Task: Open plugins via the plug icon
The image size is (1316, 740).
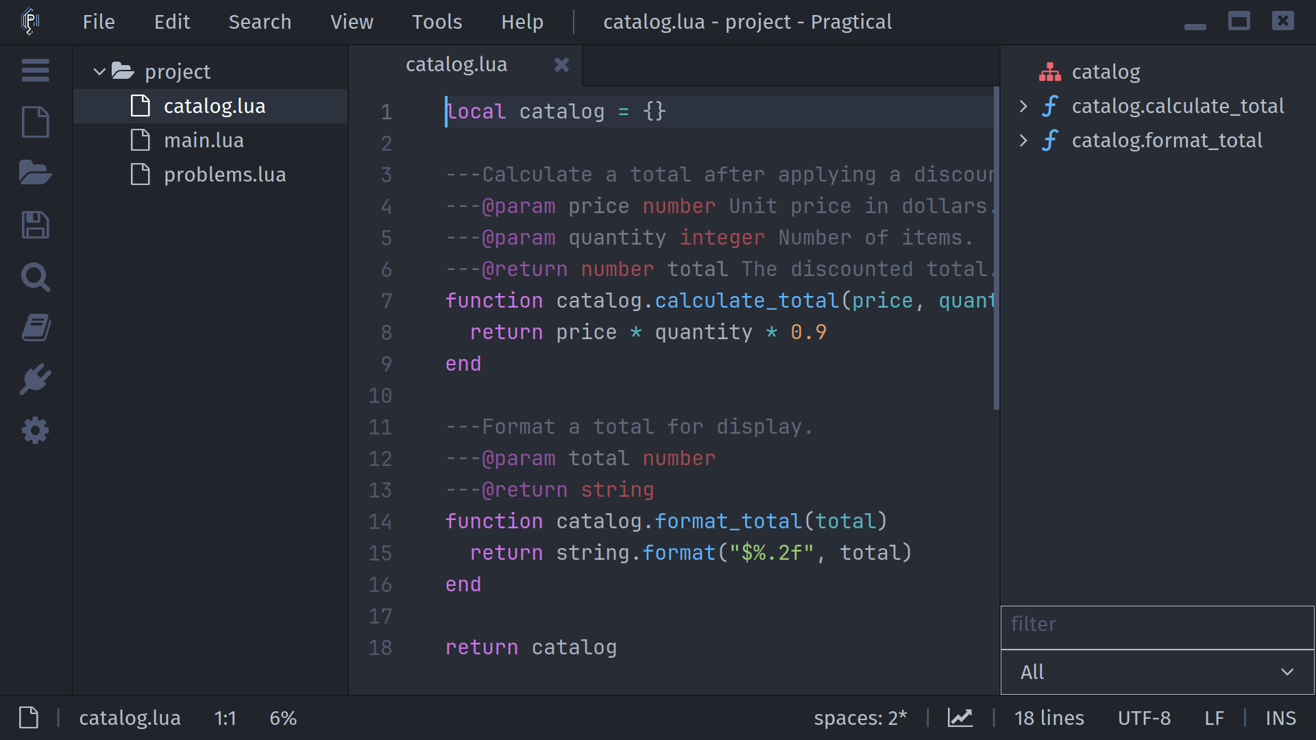Action: [35, 379]
